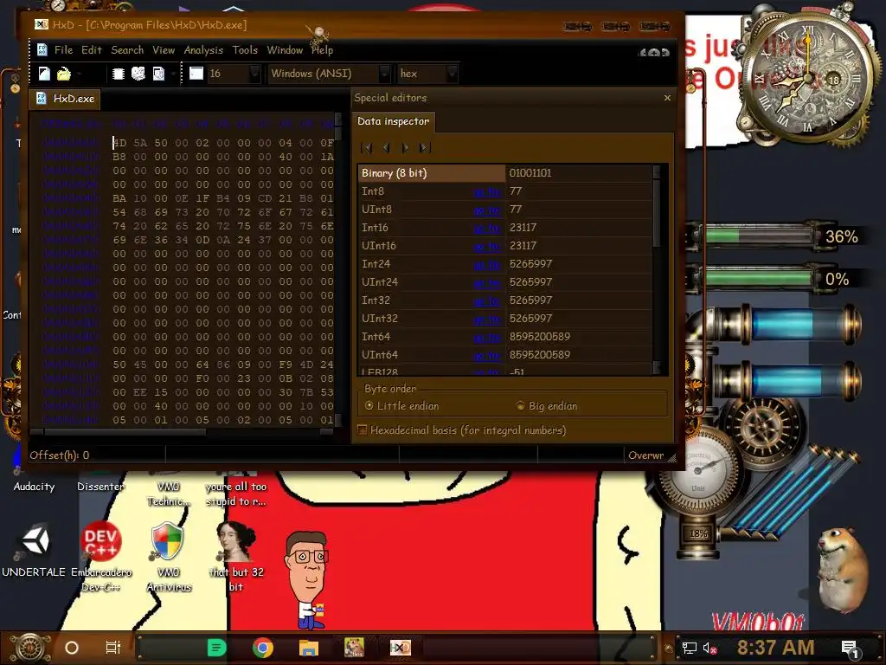Select the Binary (8 bit) row
886x665 pixels.
(505, 173)
